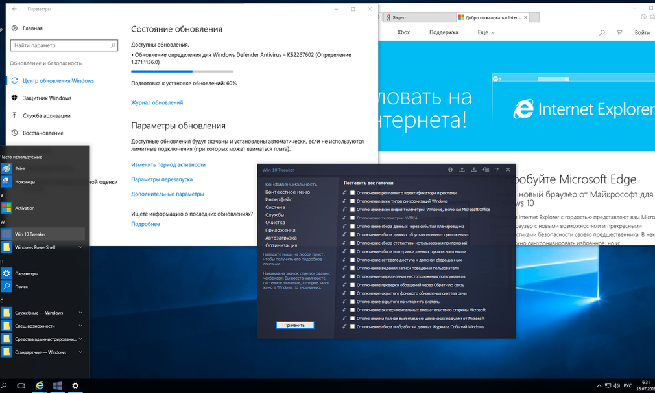Check disable user location detection option
The width and height of the screenshot is (655, 393).
click(x=353, y=276)
